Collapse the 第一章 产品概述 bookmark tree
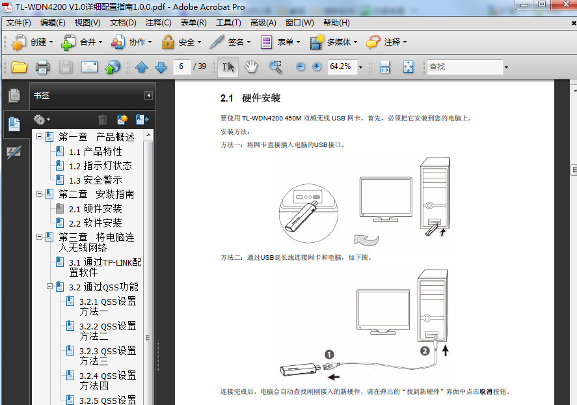 click(38, 136)
